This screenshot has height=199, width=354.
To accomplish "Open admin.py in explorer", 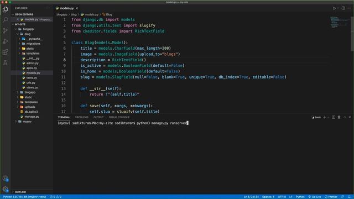I will pos(32,63).
